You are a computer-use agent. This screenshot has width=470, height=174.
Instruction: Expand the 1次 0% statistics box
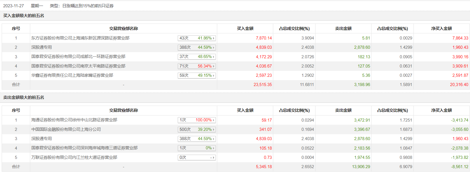pos(197,148)
